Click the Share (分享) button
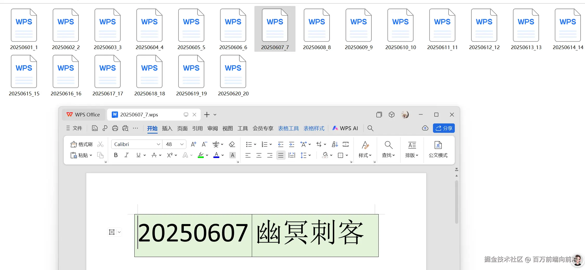This screenshot has height=270, width=585. coord(444,128)
